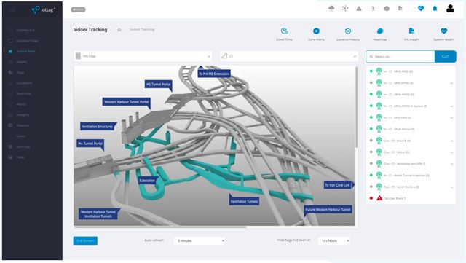Screen dimensions: 466x263
Task: Click the M5 Tunnel Portal map label
Action: click(159, 85)
